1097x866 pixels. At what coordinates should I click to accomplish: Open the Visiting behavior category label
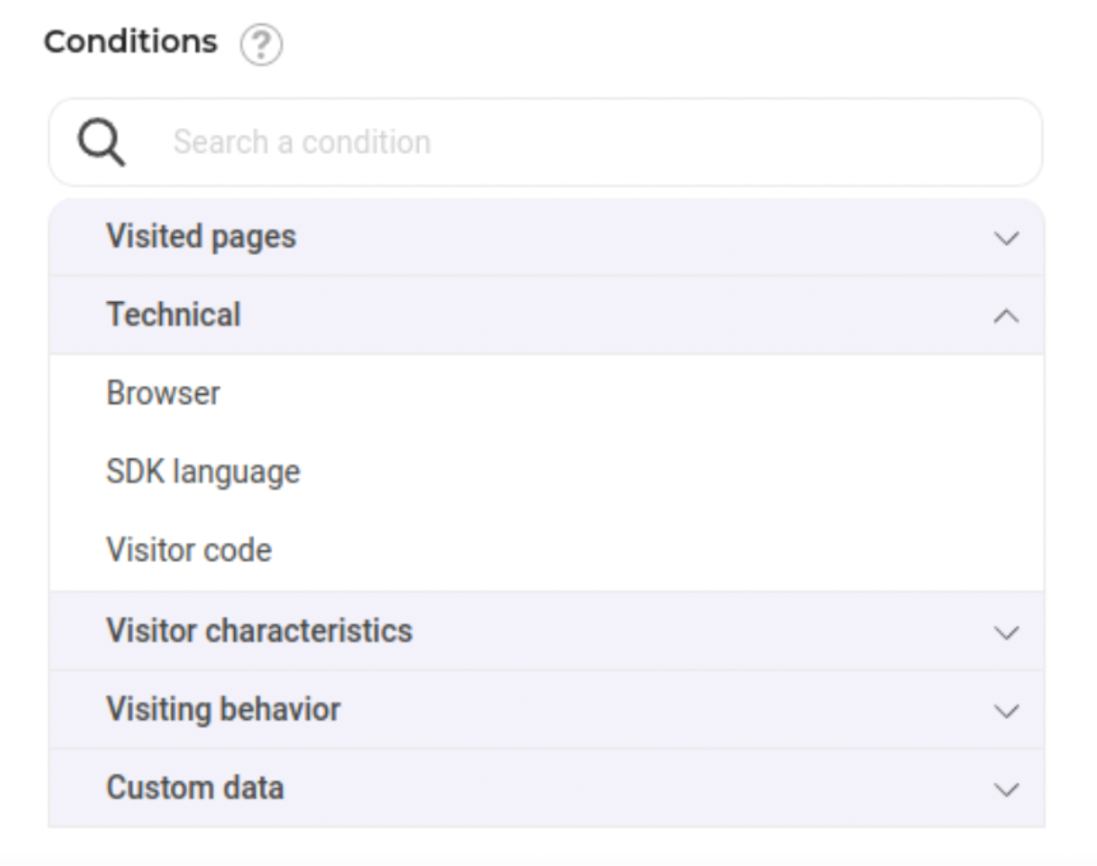223,709
